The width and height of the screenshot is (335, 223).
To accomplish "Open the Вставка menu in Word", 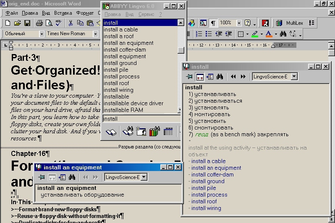I will (63, 13).
